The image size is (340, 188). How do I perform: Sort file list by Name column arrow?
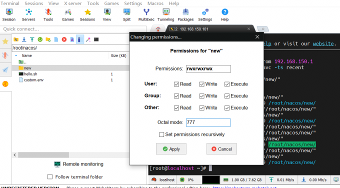coord(16,55)
